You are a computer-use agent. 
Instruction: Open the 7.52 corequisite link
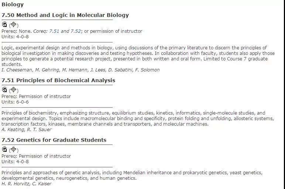pos(76,31)
